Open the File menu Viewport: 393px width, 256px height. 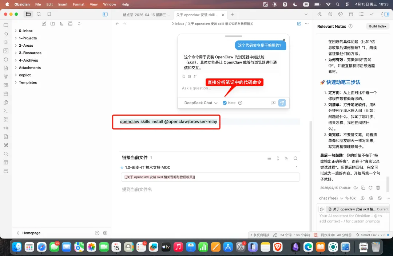coord(38,4)
